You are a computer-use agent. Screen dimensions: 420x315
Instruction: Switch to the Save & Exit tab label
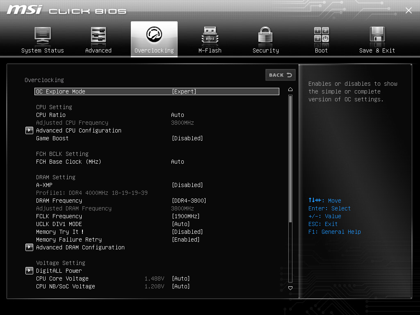(x=377, y=50)
